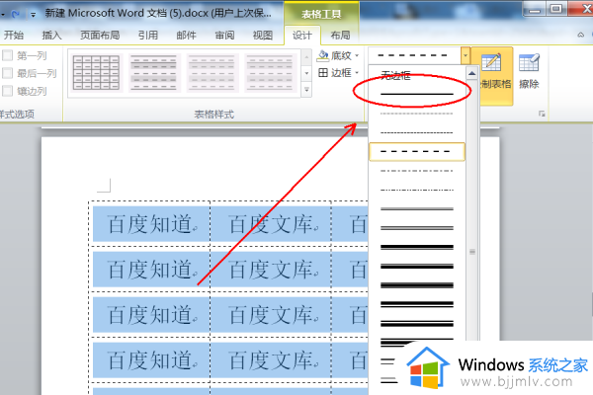Choose the grid table style thumbnail
This screenshot has width=593, height=395.
(96, 72)
